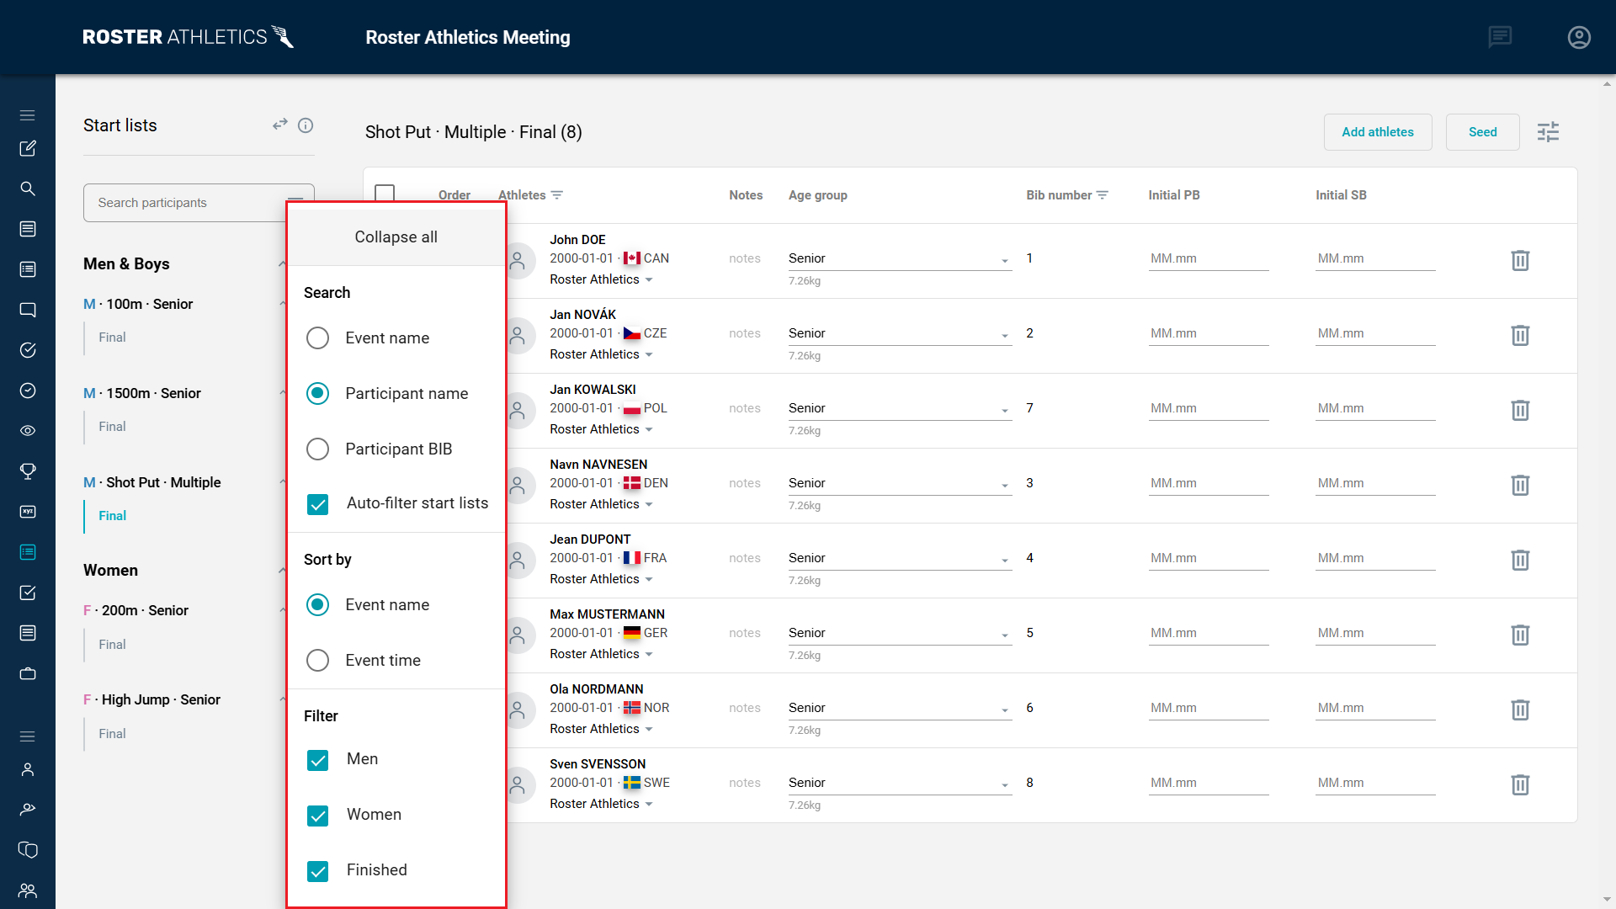
Task: Open the user account icon in header
Action: 1579,37
